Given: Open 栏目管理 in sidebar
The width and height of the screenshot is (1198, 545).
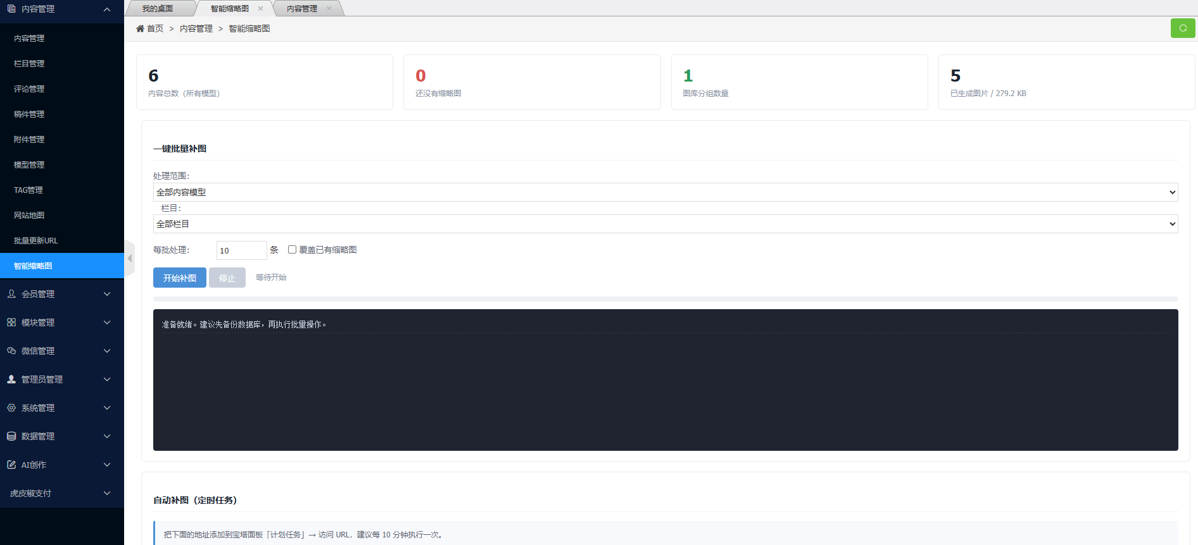Looking at the screenshot, I should click(62, 63).
